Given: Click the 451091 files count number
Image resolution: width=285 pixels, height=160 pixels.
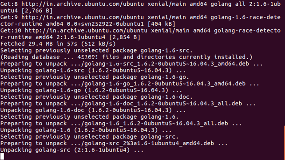Looking at the screenshot, I should 88,57.
